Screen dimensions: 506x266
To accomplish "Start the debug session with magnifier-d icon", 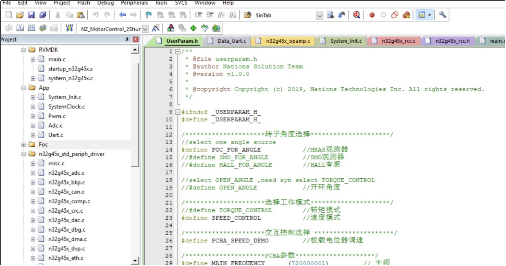I will (356, 15).
